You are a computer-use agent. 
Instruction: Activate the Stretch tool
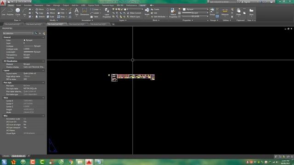pyautogui.click(x=40, y=16)
